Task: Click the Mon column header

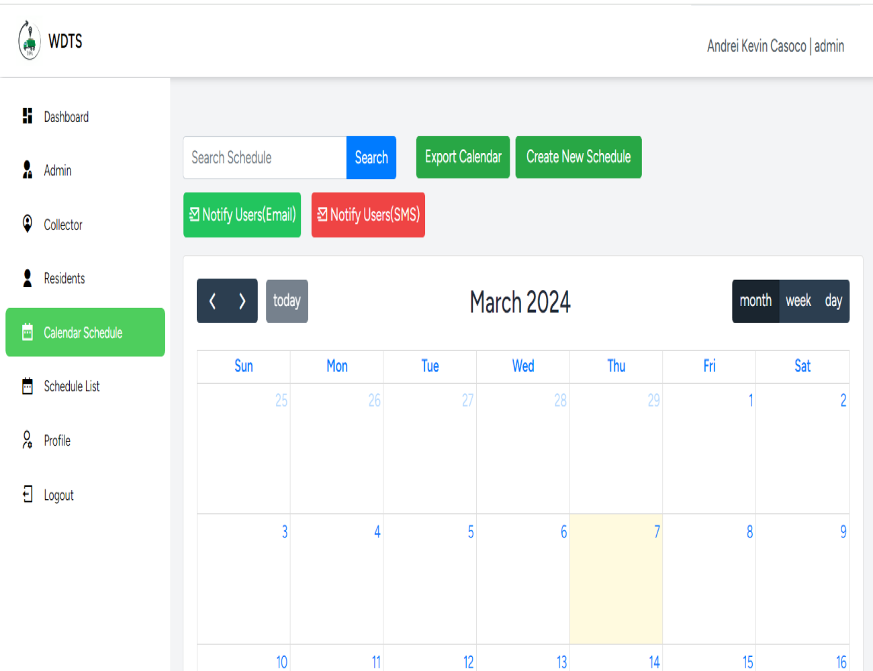Action: (337, 366)
